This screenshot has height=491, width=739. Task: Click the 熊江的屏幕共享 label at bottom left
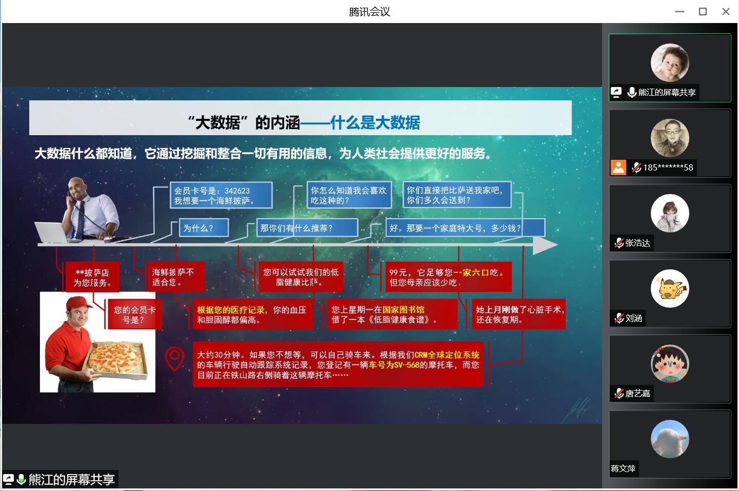[x=71, y=480]
